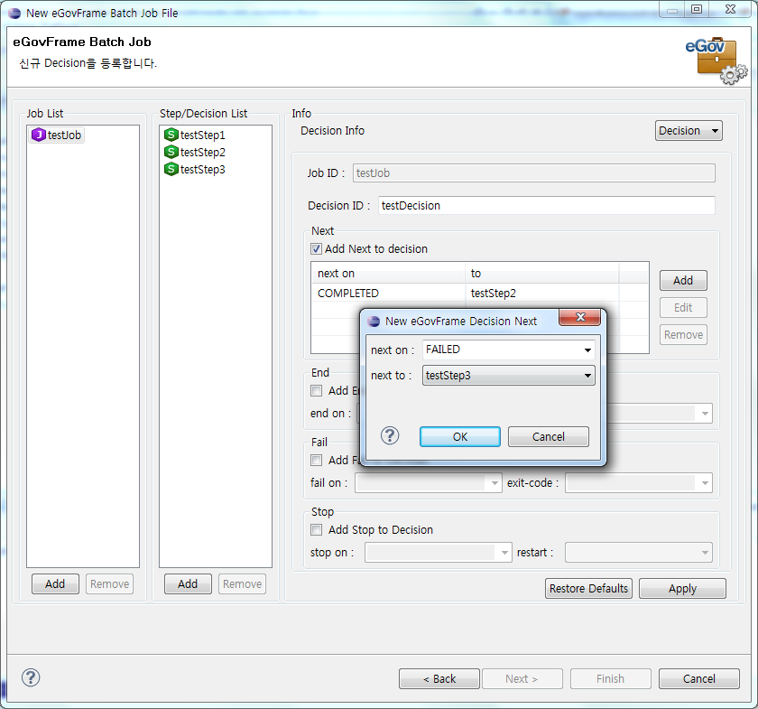Open the Decision type dropdown
The width and height of the screenshot is (758, 709).
(x=689, y=131)
